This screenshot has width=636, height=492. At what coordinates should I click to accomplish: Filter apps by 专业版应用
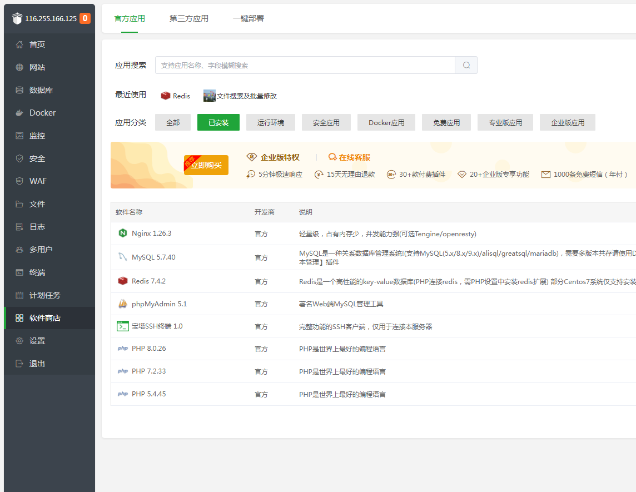point(505,122)
